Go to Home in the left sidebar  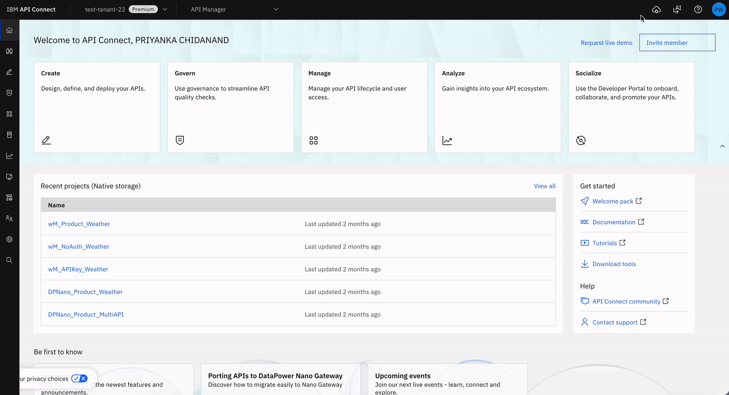click(9, 30)
